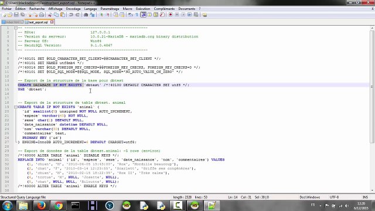Print the document via the Print icon

pyautogui.click(x=42, y=15)
